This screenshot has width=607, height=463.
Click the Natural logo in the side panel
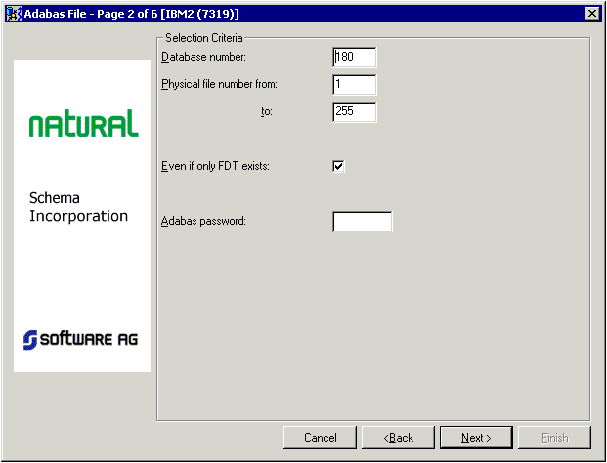point(83,124)
